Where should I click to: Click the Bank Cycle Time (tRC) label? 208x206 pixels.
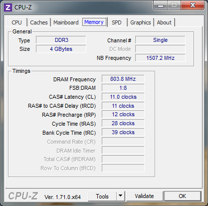pyautogui.click(x=69, y=133)
